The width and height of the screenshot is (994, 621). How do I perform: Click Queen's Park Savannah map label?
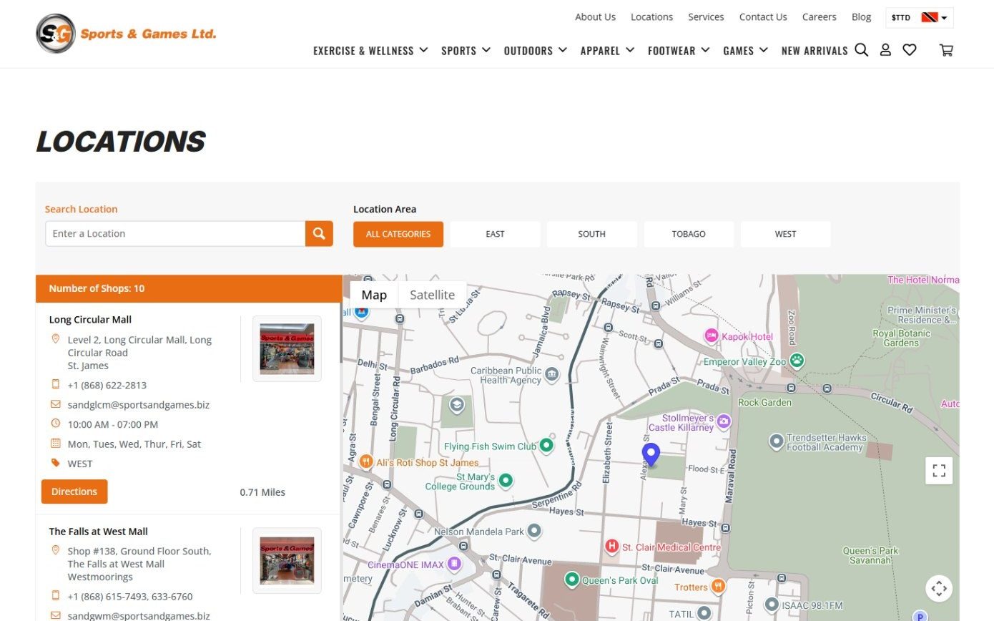click(x=870, y=555)
